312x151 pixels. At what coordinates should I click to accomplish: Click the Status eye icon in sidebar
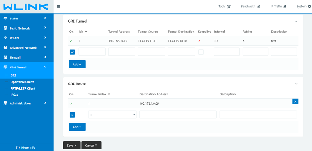coord(5,18)
